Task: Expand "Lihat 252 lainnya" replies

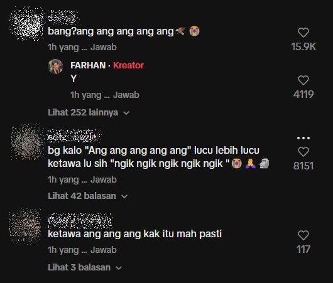Action: pos(89,112)
